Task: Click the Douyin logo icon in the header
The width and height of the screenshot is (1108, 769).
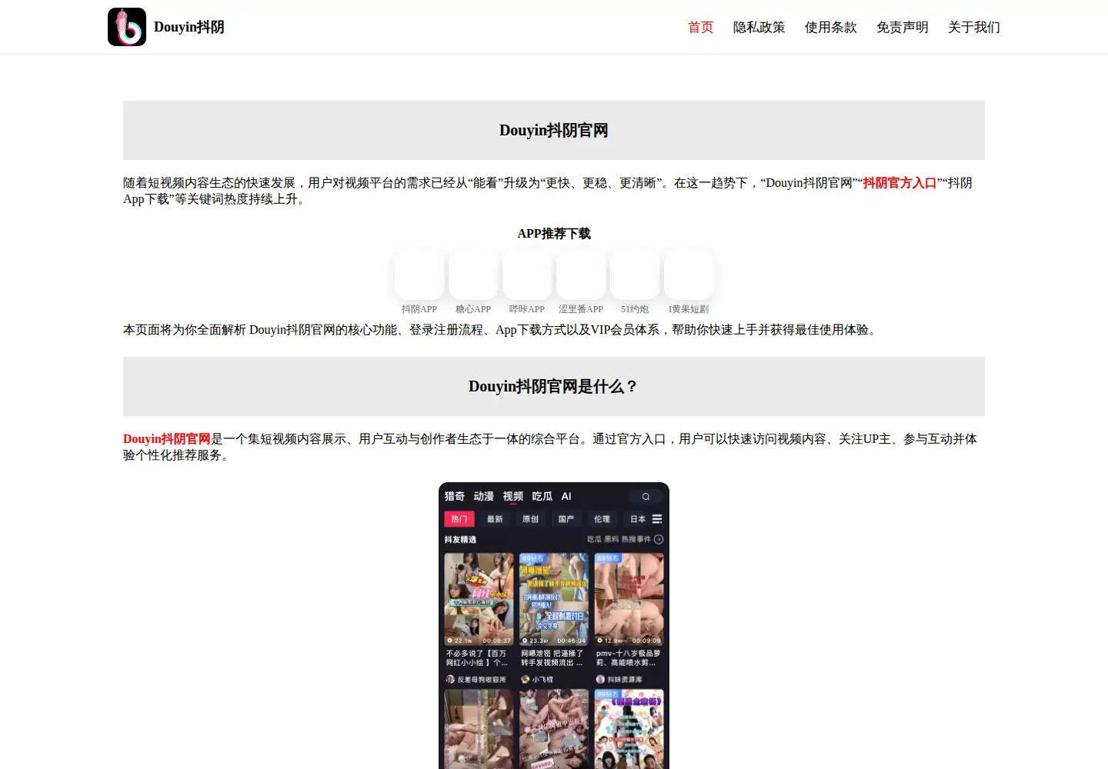Action: (x=127, y=27)
